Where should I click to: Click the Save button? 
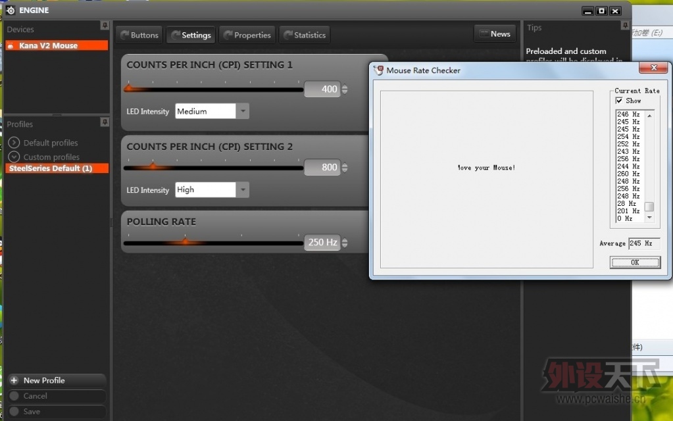pos(57,411)
